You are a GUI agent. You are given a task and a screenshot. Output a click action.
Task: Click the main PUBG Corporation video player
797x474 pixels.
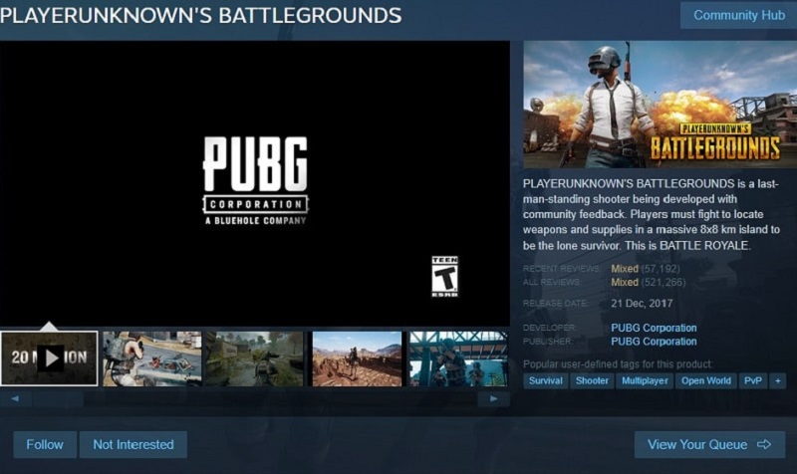(x=255, y=183)
